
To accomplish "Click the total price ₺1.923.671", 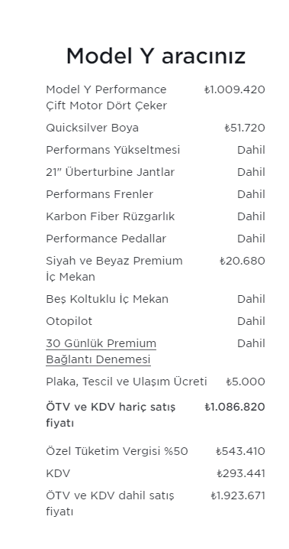I will pos(238,495).
